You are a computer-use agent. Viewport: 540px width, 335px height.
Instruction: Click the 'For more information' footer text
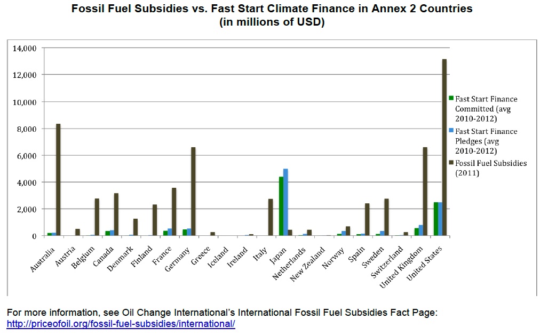coord(222,313)
